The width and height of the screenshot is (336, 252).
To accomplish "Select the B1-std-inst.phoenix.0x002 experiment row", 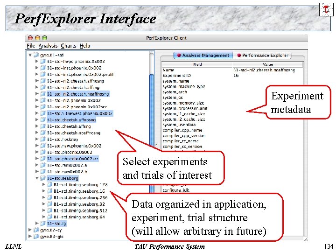I will pos(74,68).
